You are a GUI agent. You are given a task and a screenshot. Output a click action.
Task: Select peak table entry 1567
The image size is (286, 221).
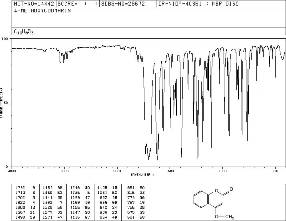coord(25,213)
